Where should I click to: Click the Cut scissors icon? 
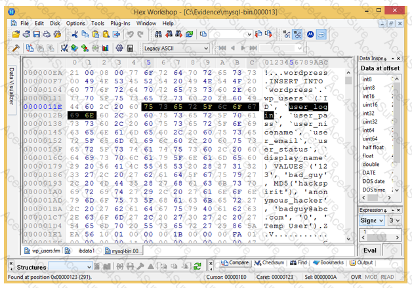(75, 34)
